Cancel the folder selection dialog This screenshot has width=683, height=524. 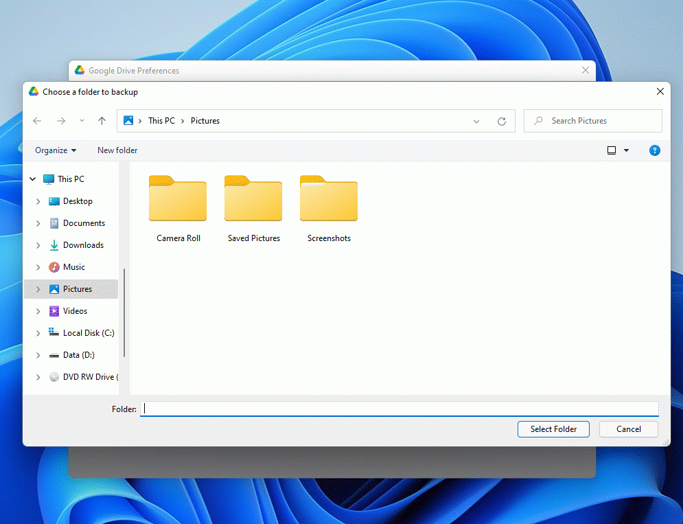(x=628, y=429)
